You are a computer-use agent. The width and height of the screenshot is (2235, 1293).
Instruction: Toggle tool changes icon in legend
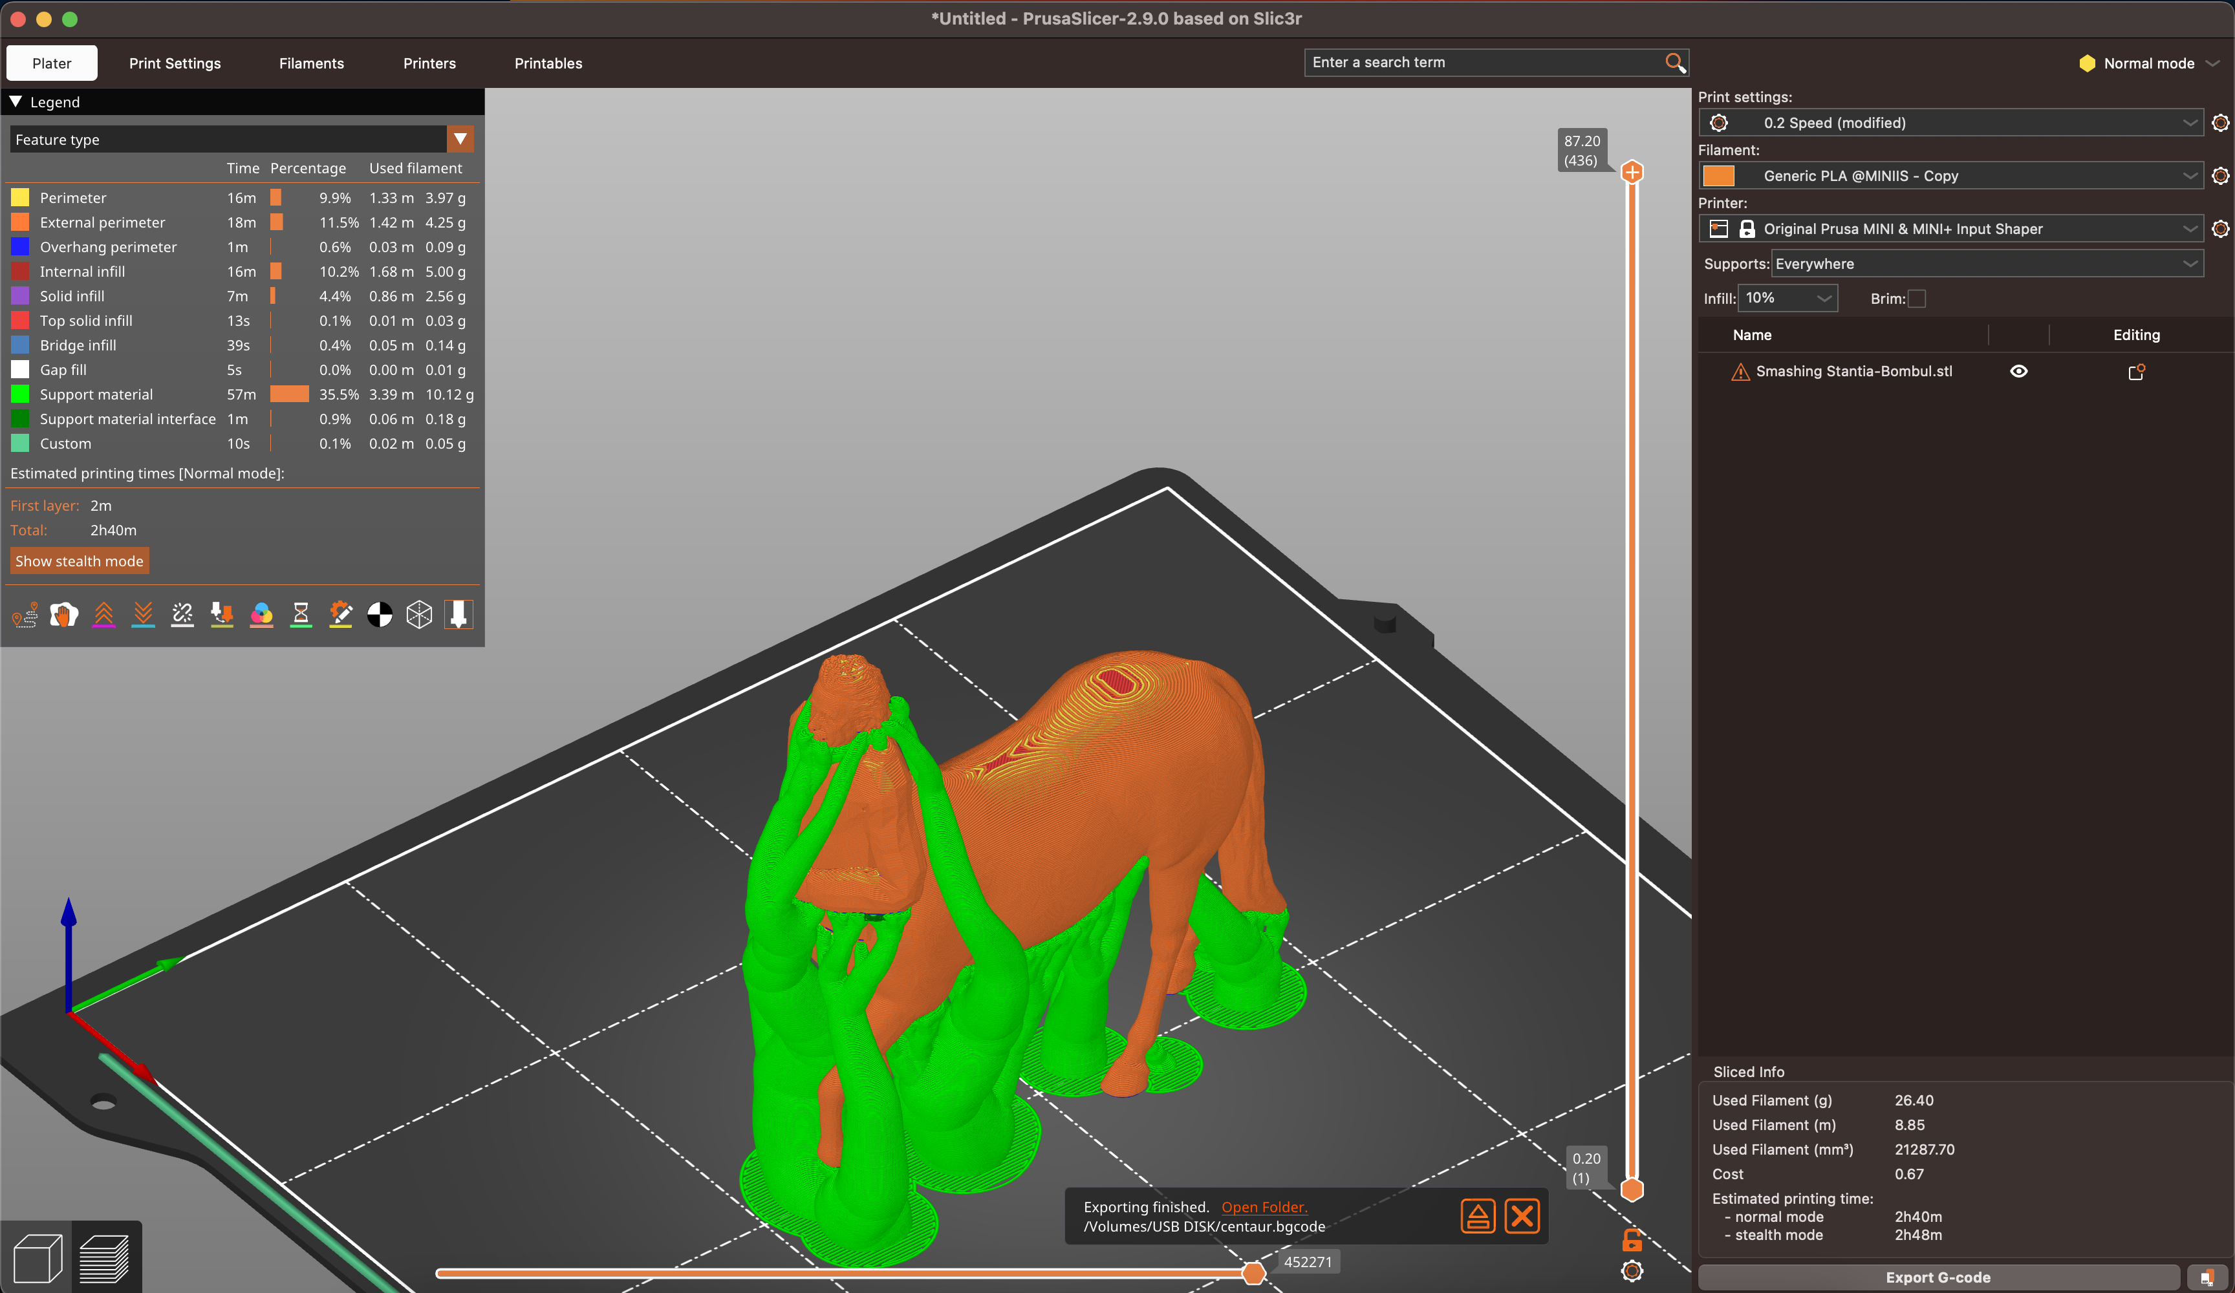click(222, 615)
